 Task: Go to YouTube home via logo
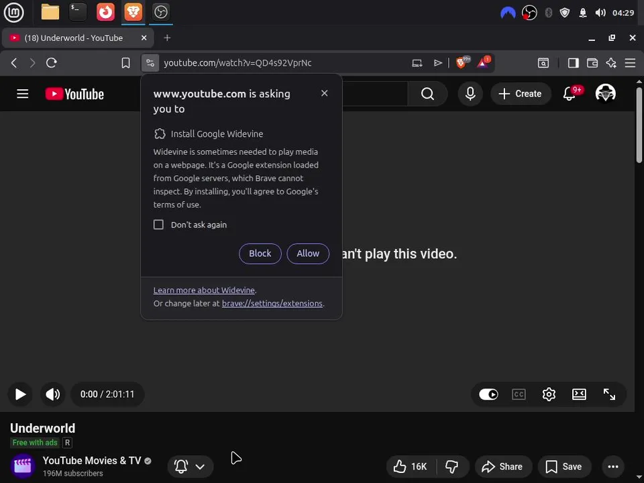(x=74, y=94)
